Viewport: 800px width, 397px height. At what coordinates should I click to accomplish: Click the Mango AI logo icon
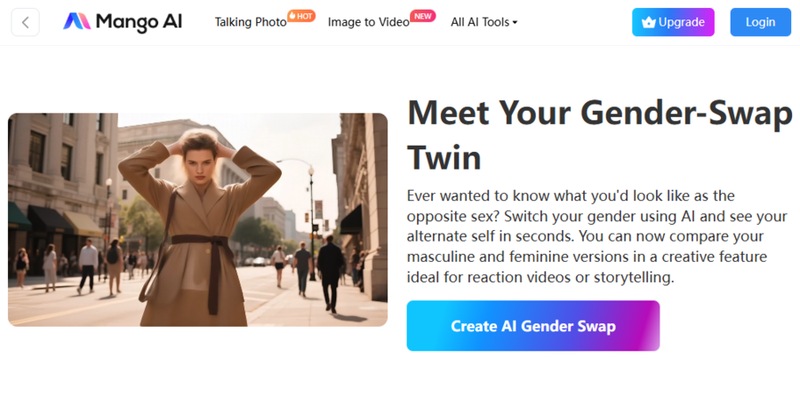pyautogui.click(x=76, y=21)
